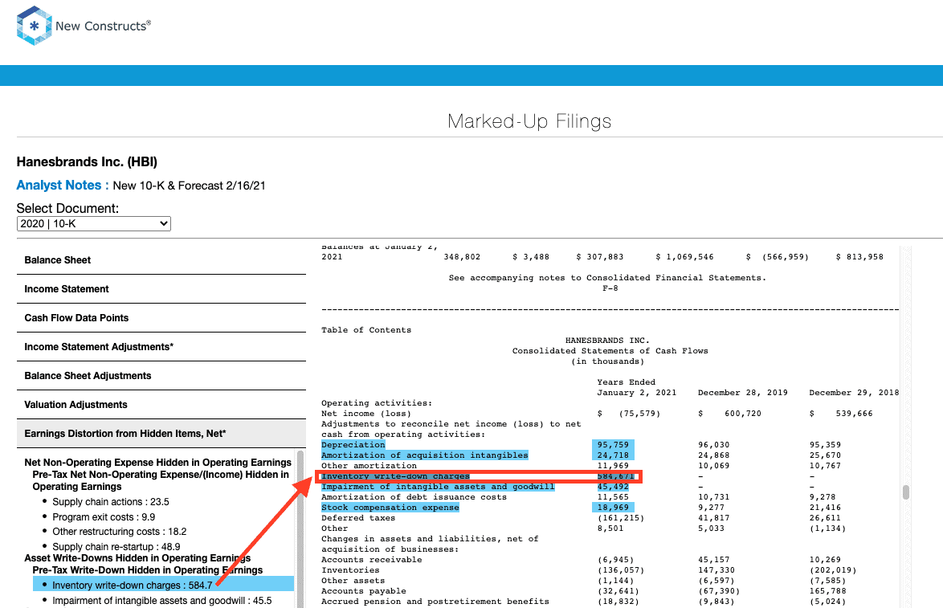
Task: Click the Table of Contents text in filing
Action: (x=366, y=329)
